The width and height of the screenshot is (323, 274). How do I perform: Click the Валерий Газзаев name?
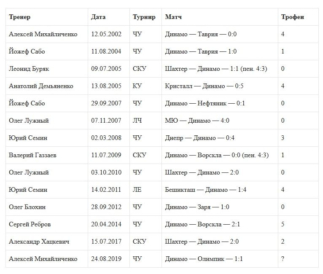click(x=32, y=155)
